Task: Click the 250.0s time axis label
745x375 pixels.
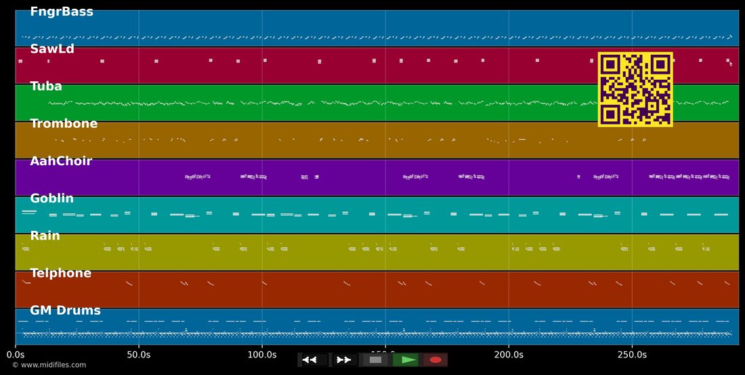Action: click(632, 355)
